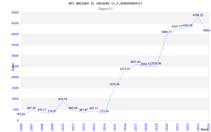Click the 1500 y-axis tick label

[15, 88]
